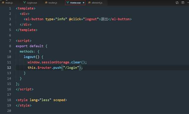Click the closing </script> tag

click(x=24, y=89)
